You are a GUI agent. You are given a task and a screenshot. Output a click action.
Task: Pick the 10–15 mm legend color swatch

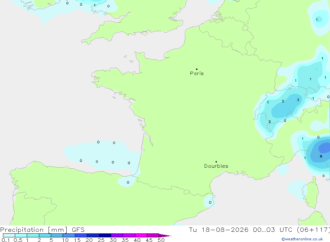[x=69, y=235]
